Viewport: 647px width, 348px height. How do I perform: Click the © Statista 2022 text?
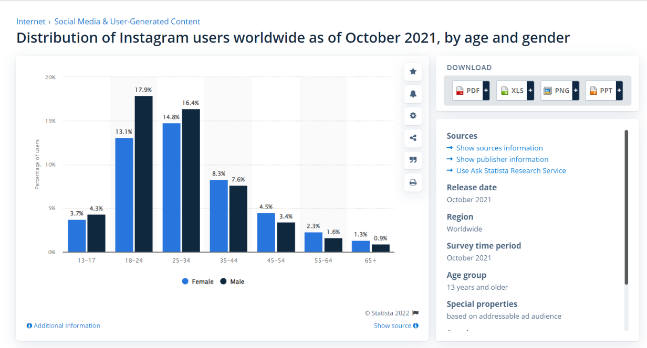(x=387, y=313)
